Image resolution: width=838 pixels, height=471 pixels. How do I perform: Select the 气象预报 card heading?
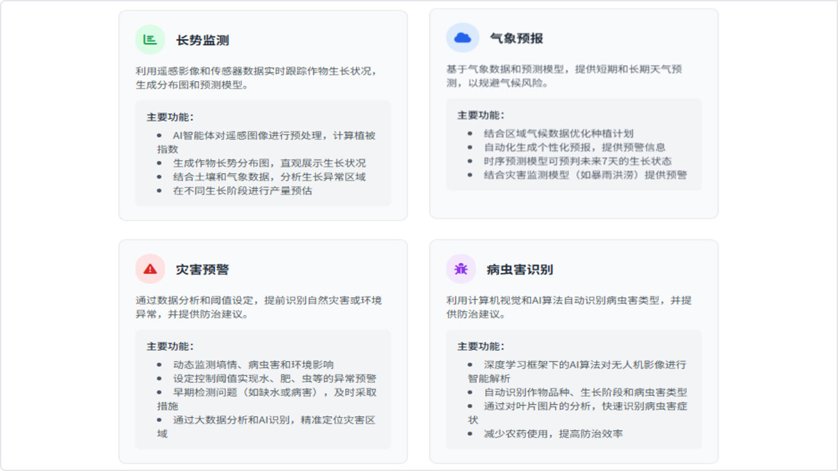click(516, 38)
